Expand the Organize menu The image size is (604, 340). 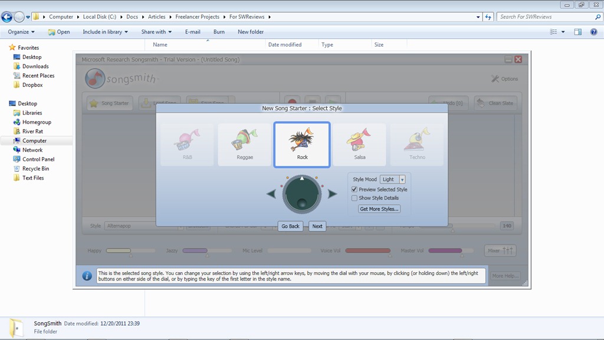[21, 32]
